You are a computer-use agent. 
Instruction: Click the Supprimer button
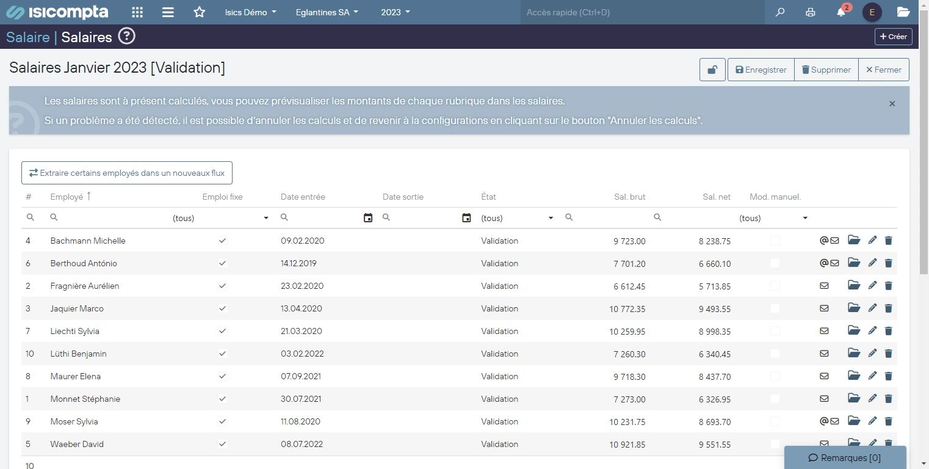click(x=826, y=70)
